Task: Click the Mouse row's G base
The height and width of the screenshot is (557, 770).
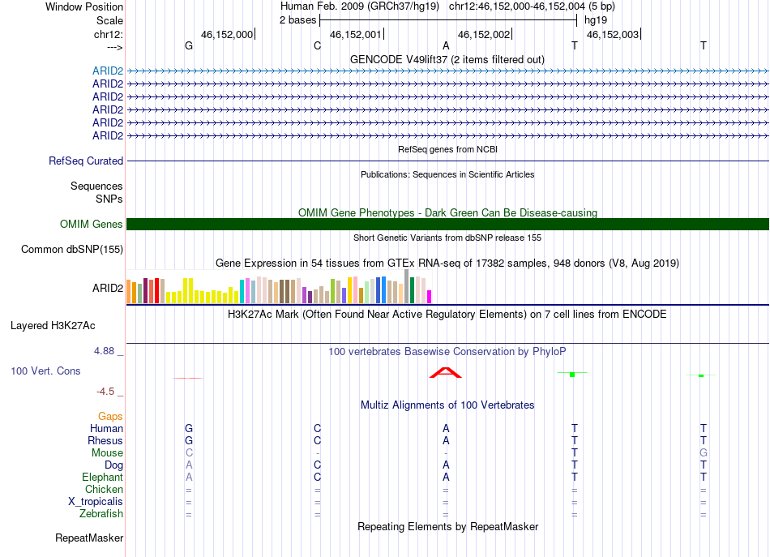Action: [x=704, y=453]
